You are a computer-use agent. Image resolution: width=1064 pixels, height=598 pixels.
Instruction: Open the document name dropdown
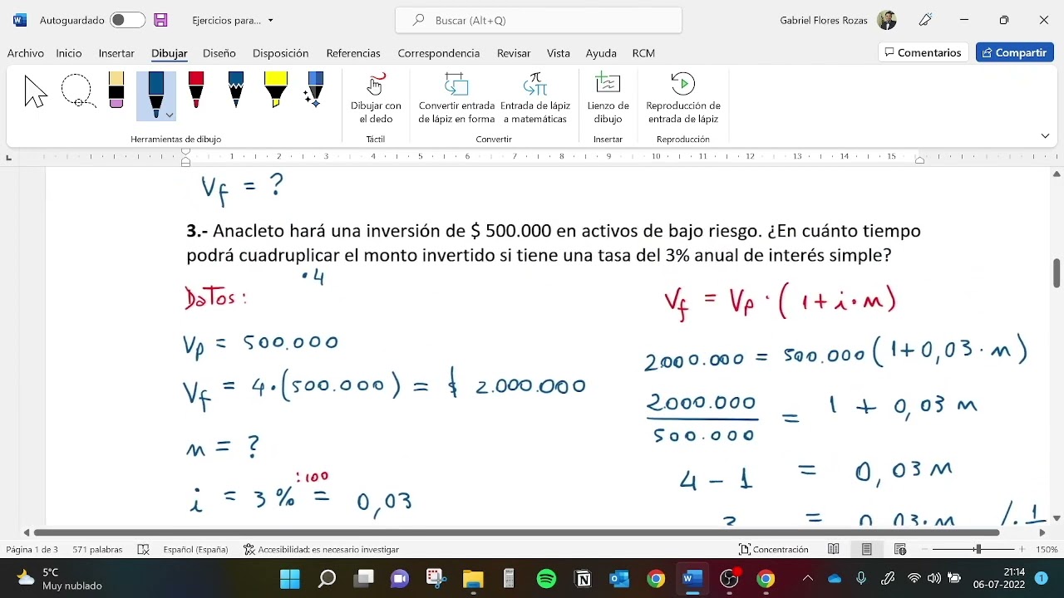[270, 21]
